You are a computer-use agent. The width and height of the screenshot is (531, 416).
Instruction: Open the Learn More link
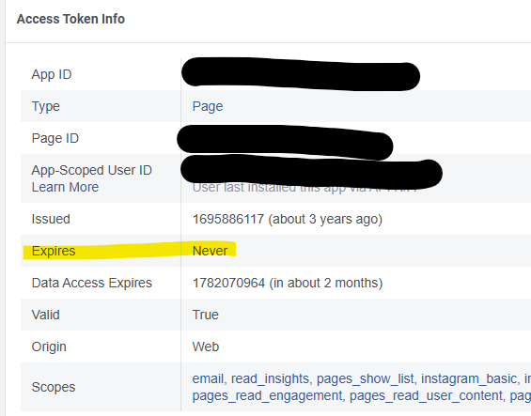point(65,187)
